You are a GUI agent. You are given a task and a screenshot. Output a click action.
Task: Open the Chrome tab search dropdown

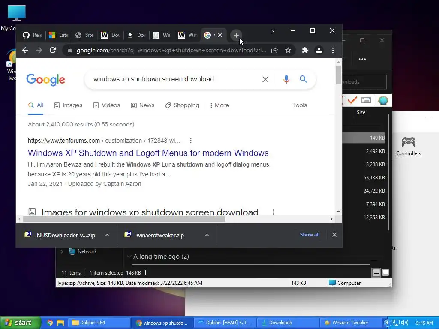[x=273, y=30]
